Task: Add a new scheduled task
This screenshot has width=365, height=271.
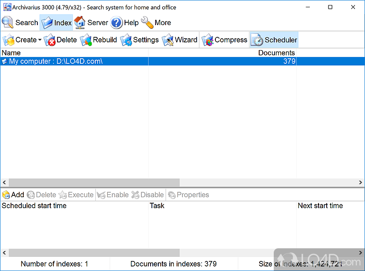Action: point(13,195)
